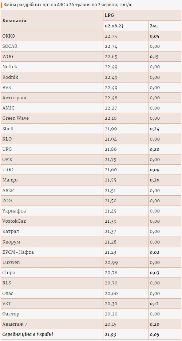
Task: Click the Neftek company cell
Action: (52, 67)
